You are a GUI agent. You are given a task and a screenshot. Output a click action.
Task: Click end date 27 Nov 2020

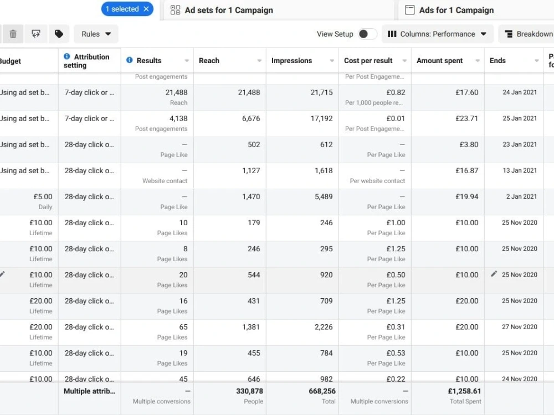coord(520,327)
